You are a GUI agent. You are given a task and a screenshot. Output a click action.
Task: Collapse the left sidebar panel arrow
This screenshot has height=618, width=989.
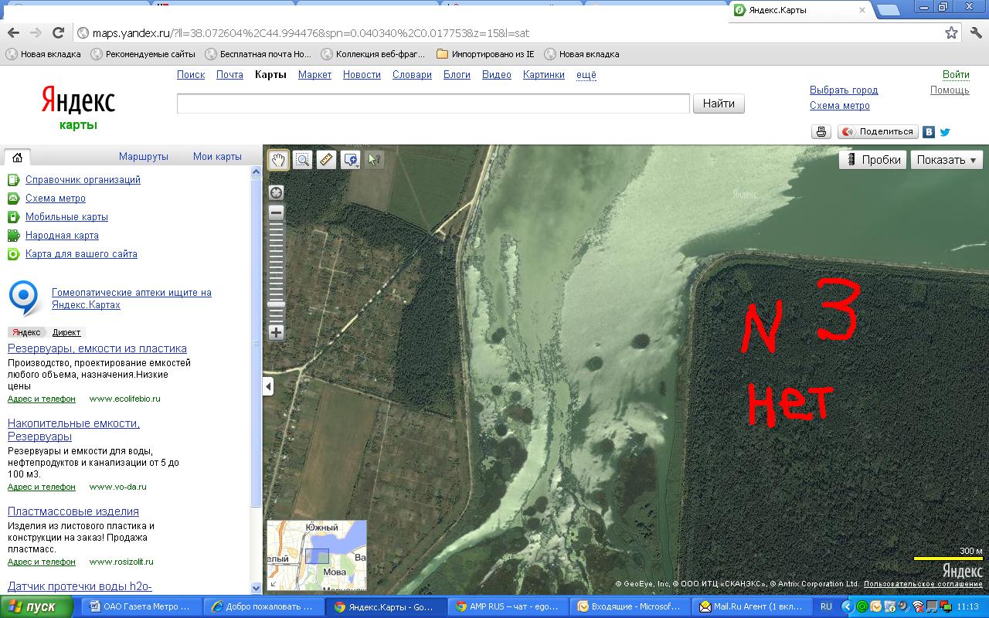pos(268,386)
